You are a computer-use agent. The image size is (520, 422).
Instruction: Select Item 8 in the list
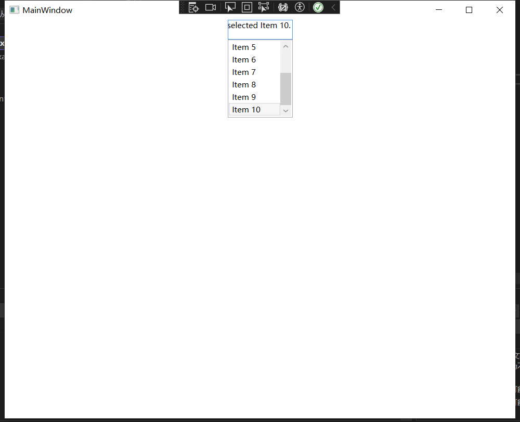254,85
